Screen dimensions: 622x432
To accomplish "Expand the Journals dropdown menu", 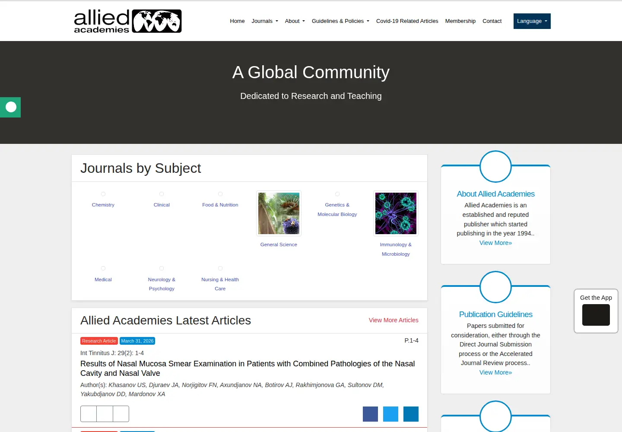I will [265, 21].
